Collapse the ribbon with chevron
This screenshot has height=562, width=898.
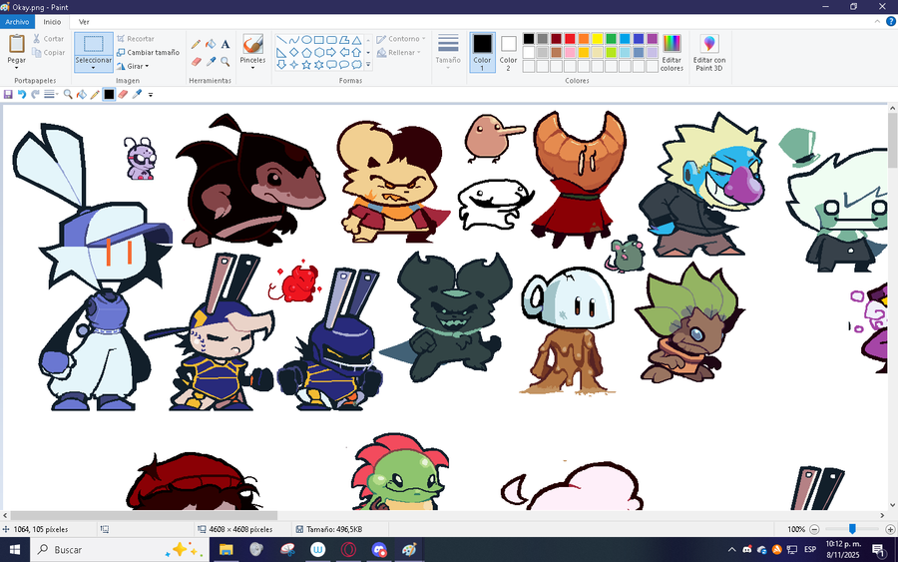pyautogui.click(x=877, y=22)
